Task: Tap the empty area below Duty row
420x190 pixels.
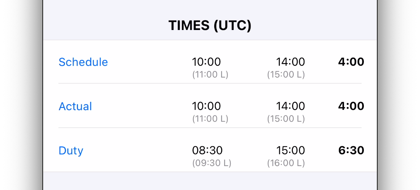Action: tap(210, 181)
